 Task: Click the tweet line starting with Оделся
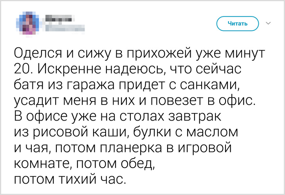[139, 54]
